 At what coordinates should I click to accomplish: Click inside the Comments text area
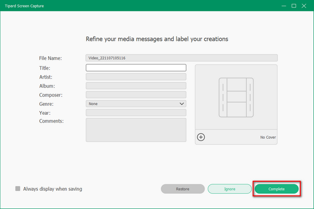[136, 130]
